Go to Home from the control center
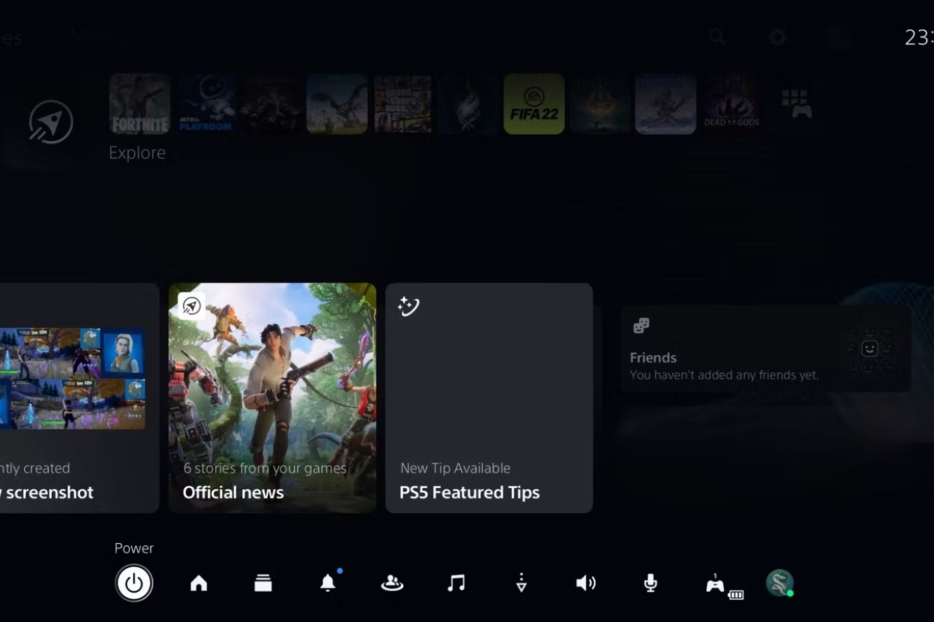Viewport: 934px width, 622px height. tap(198, 583)
